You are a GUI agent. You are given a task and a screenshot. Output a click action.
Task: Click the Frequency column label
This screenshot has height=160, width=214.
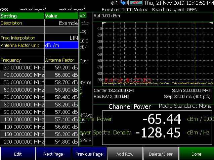point(11,60)
